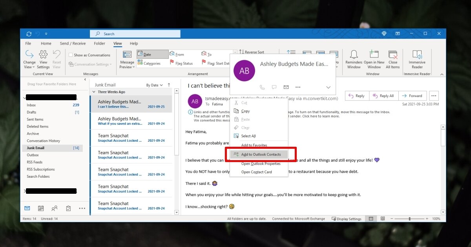Screen dimensions: 471x247
Task: Click the Forward button
Action: (x=413, y=96)
